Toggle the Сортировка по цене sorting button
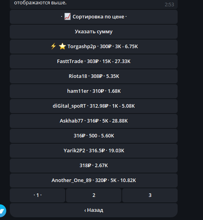The image size is (203, 220). (94, 17)
